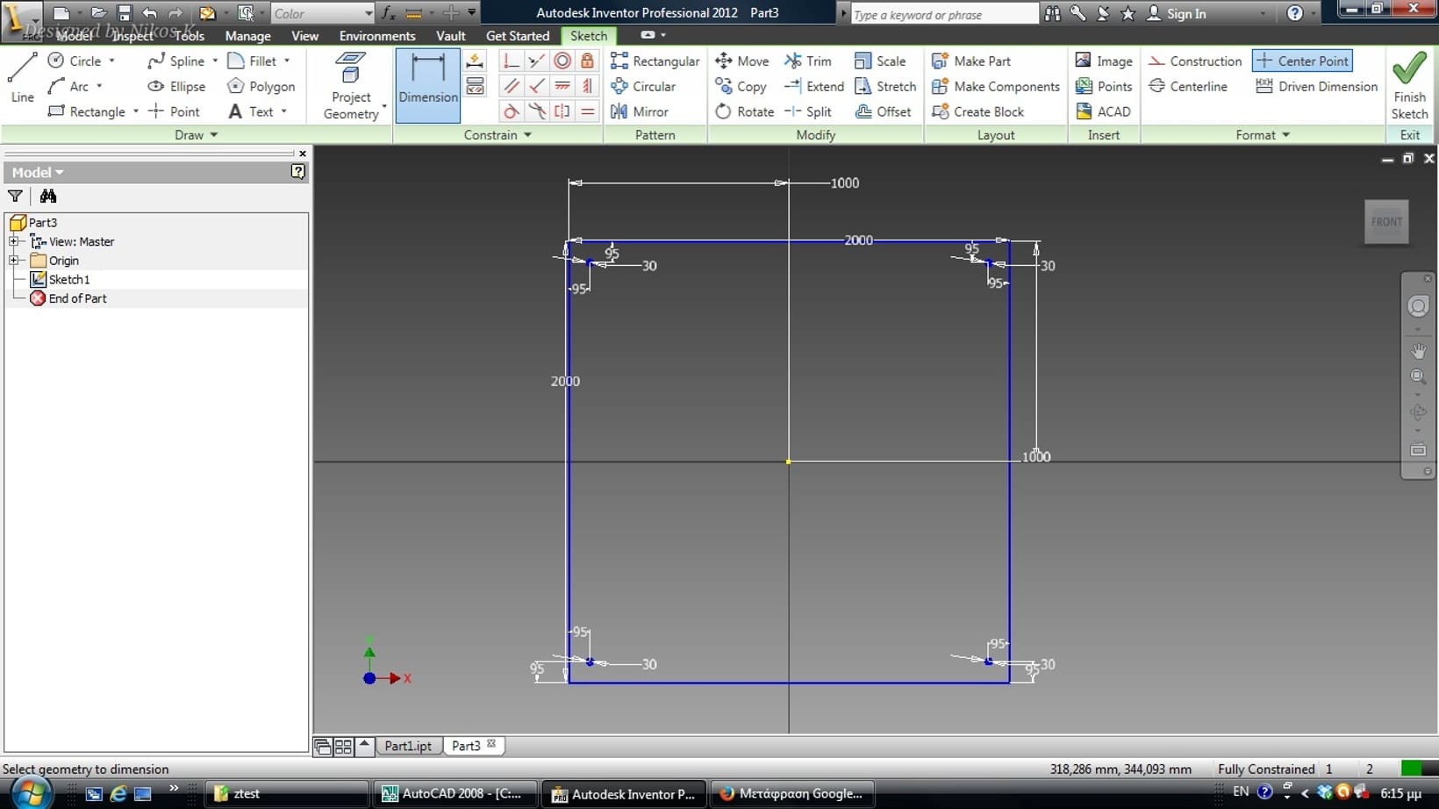Select the Line tool
Image resolution: width=1439 pixels, height=809 pixels.
pos(22,76)
